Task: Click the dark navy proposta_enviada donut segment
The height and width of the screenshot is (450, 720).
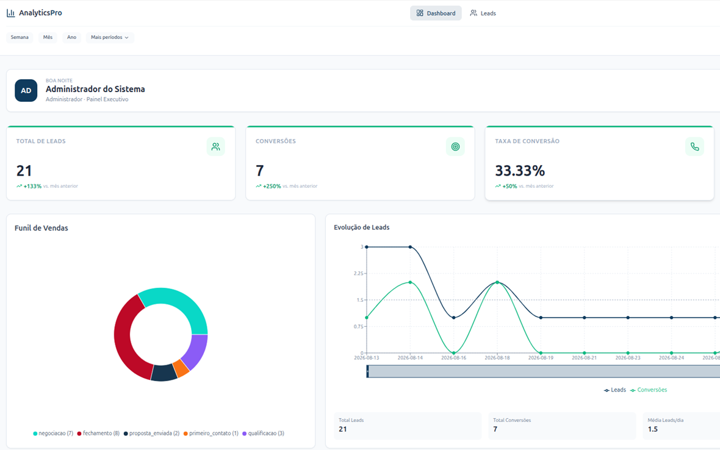Action: pyautogui.click(x=164, y=373)
